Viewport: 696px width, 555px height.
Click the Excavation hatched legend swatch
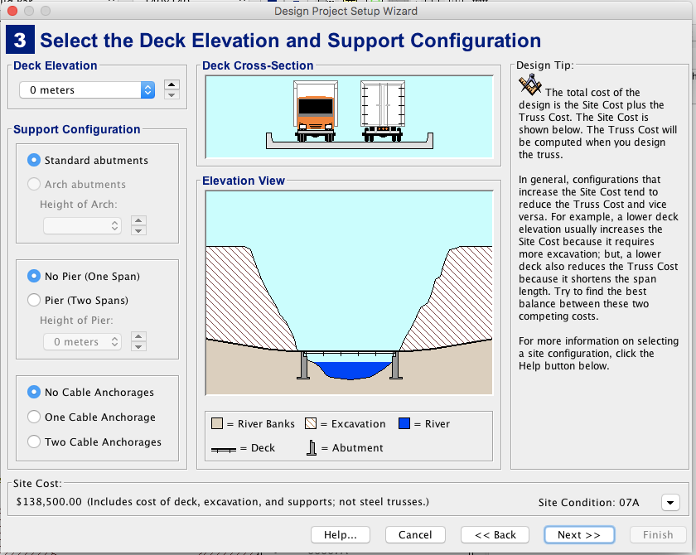click(311, 423)
